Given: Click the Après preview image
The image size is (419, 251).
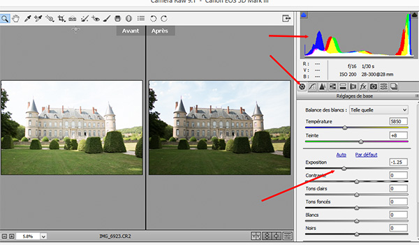Looking at the screenshot, I should point(219,128).
